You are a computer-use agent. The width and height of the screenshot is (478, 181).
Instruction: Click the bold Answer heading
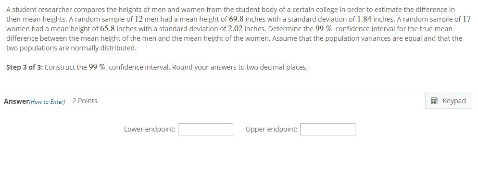16,101
